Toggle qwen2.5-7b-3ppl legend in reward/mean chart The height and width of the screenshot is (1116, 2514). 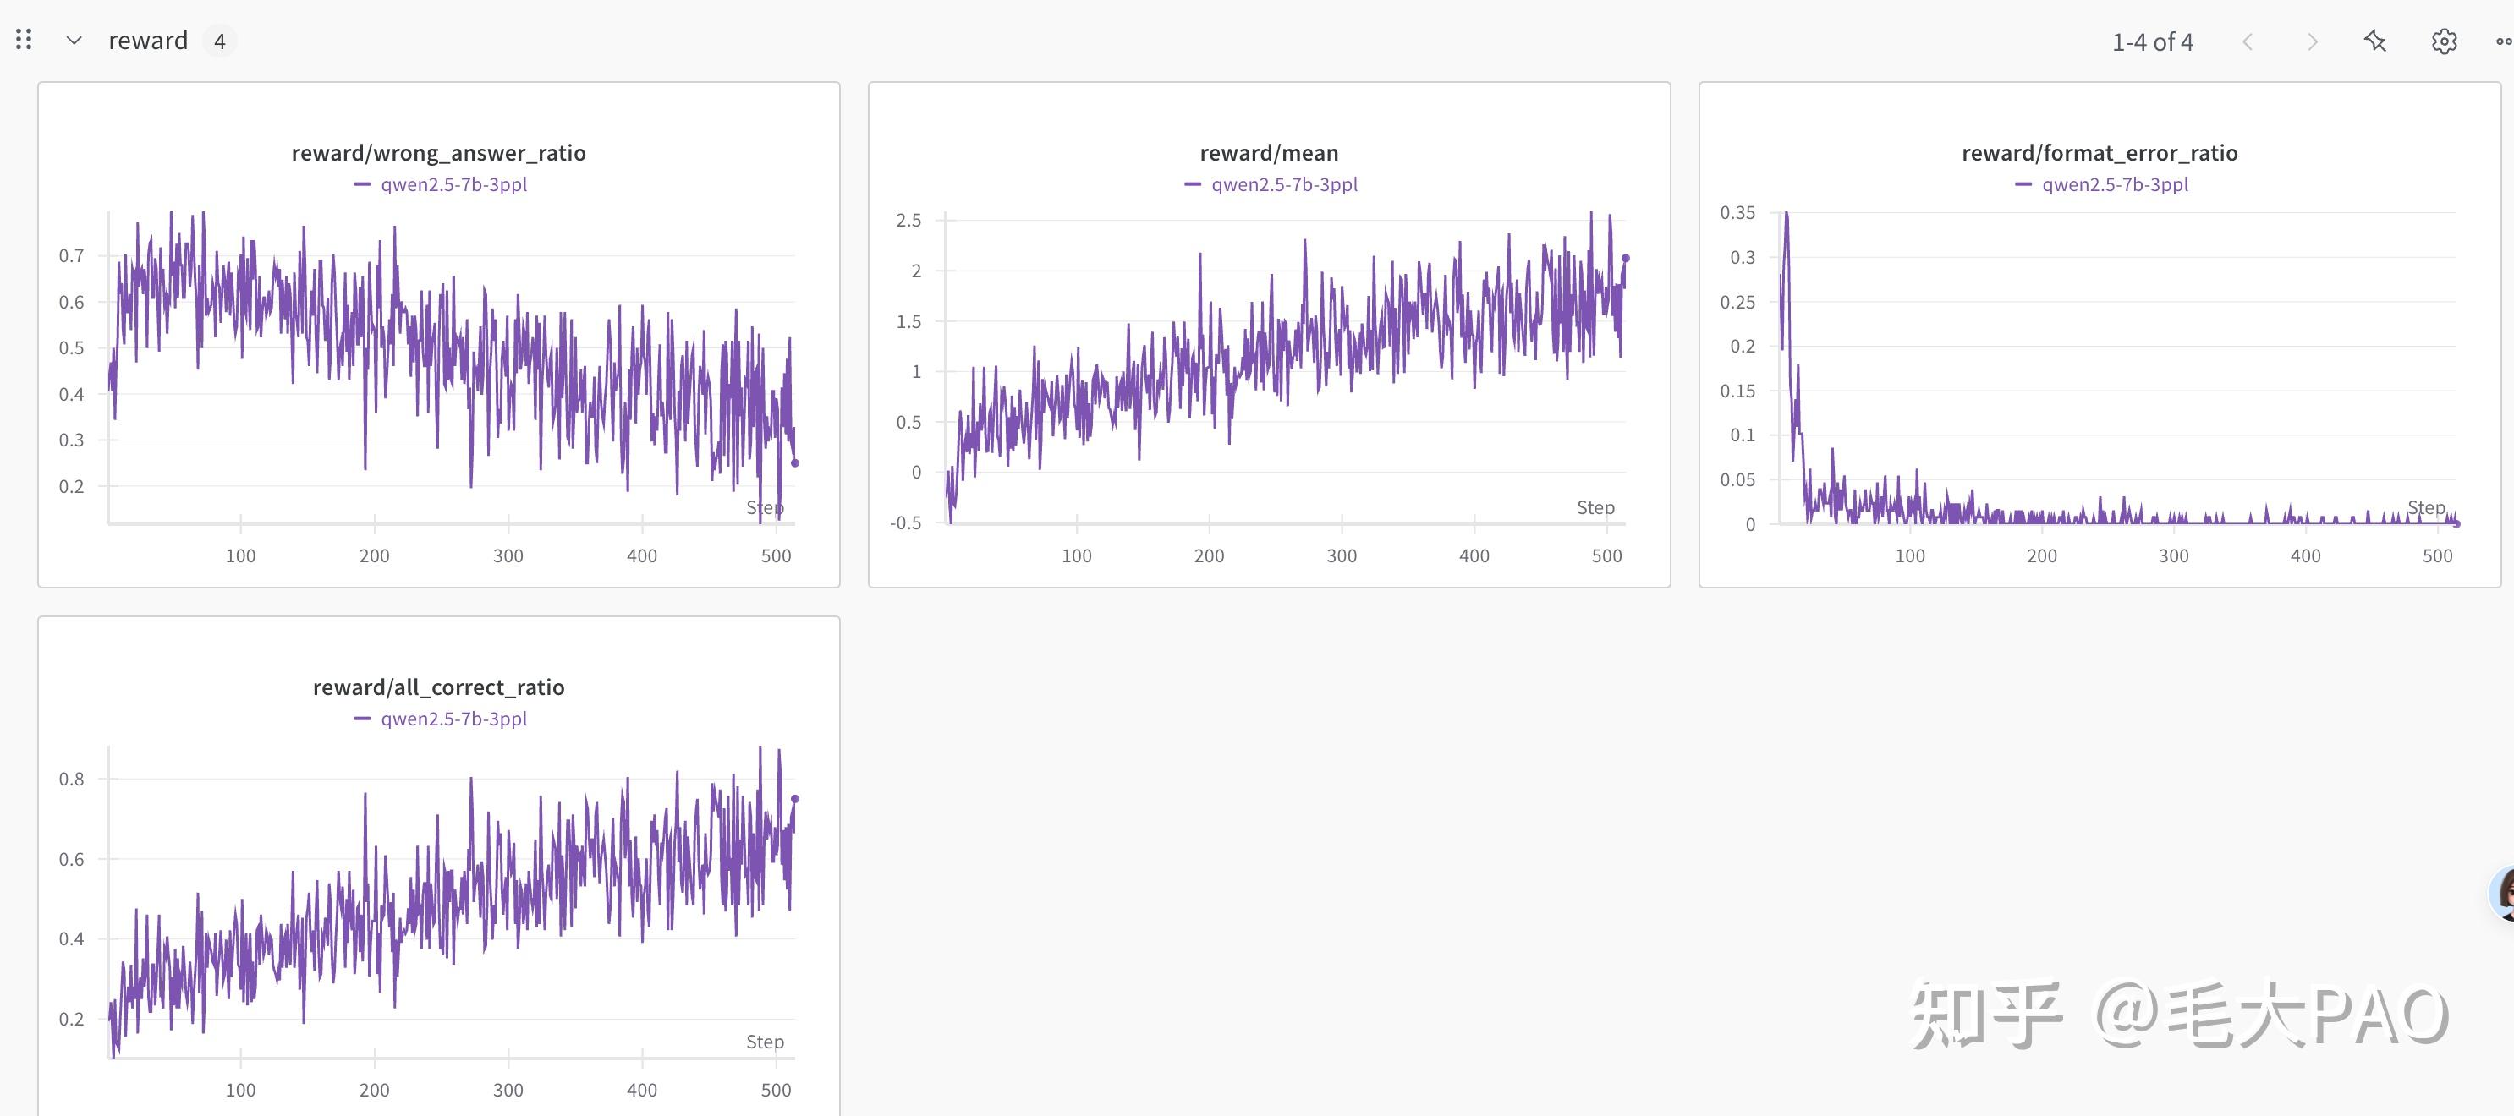click(x=1283, y=184)
